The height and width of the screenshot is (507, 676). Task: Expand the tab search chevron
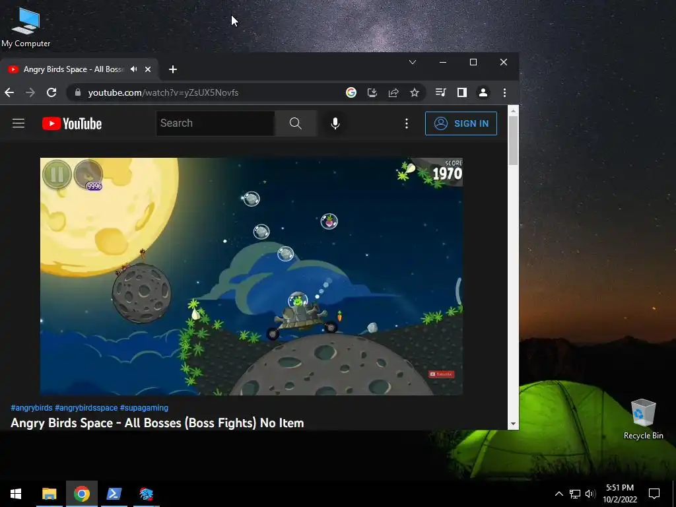[x=412, y=62]
